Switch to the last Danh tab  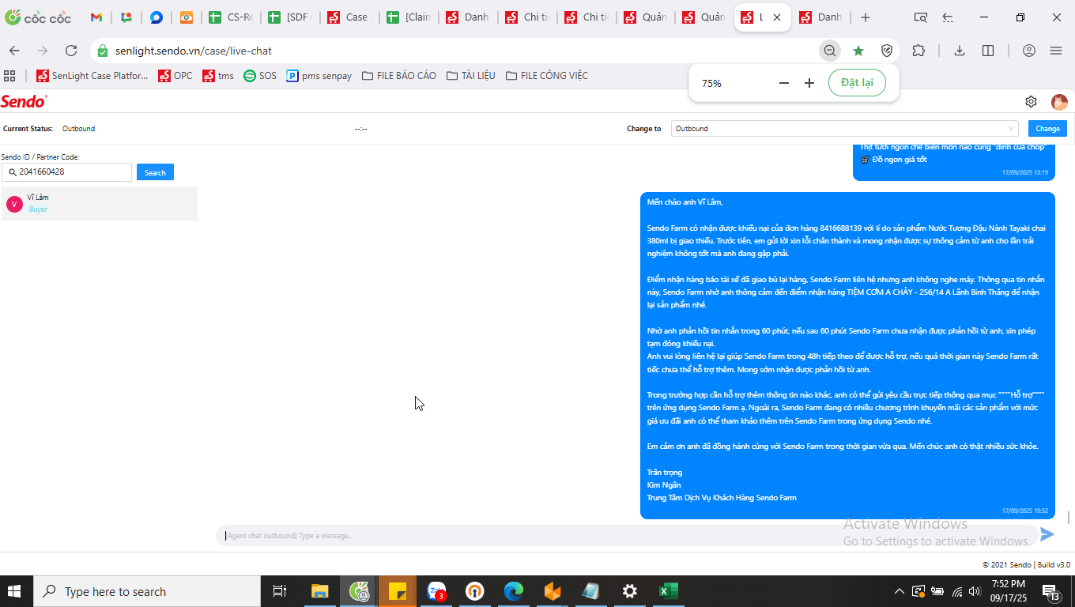[x=820, y=17]
